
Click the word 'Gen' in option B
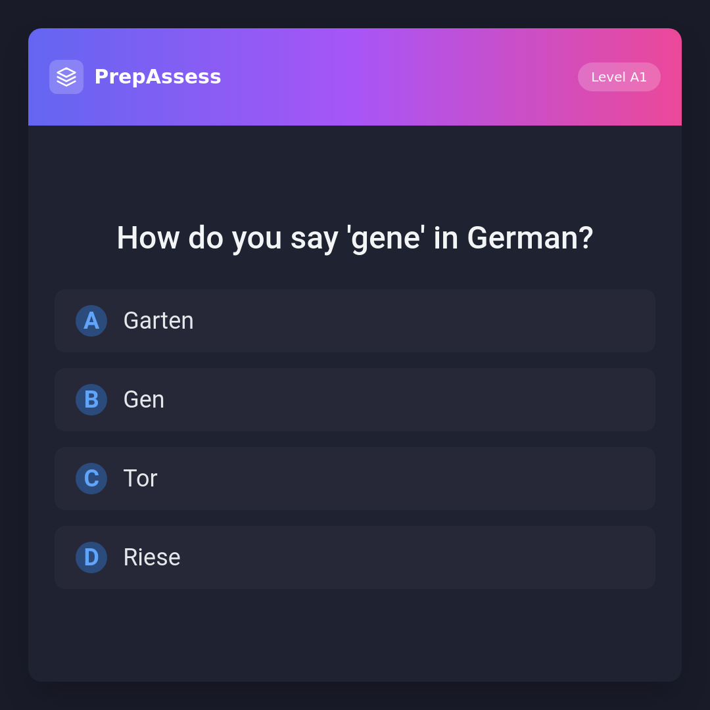pyautogui.click(x=144, y=400)
